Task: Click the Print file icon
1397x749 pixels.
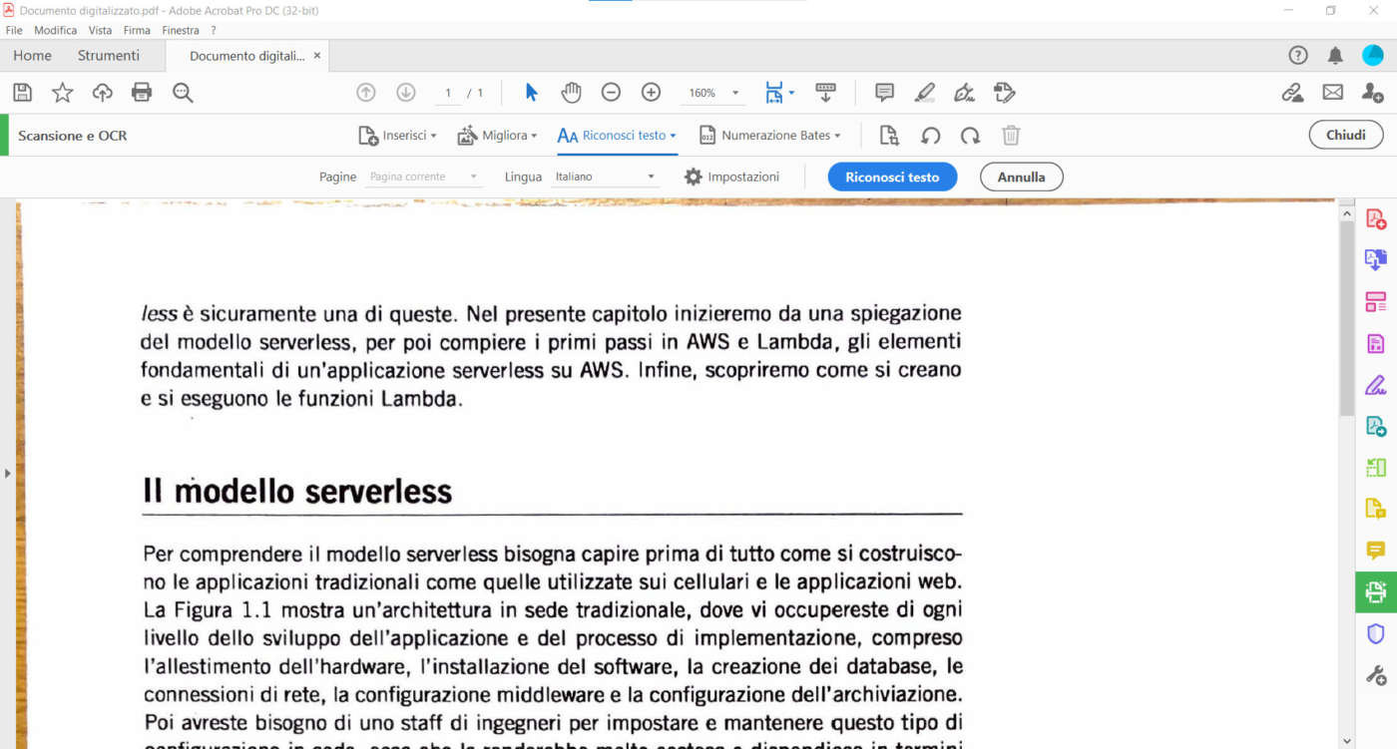Action: coord(142,93)
